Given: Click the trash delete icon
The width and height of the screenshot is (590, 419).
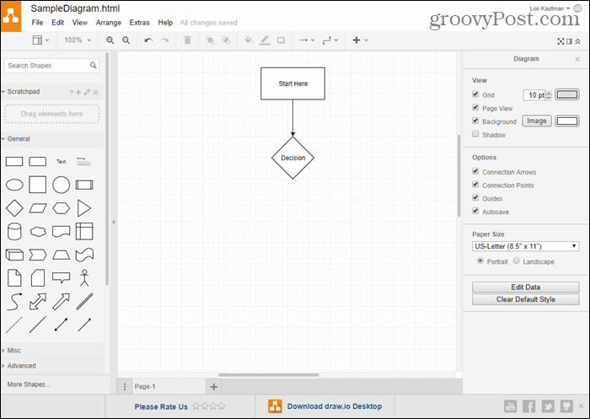Looking at the screenshot, I should tap(187, 40).
